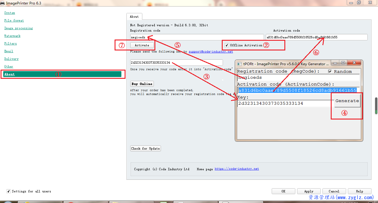The height and width of the screenshot is (203, 378).
Task: Open the Email settings section
Action: click(x=9, y=51)
